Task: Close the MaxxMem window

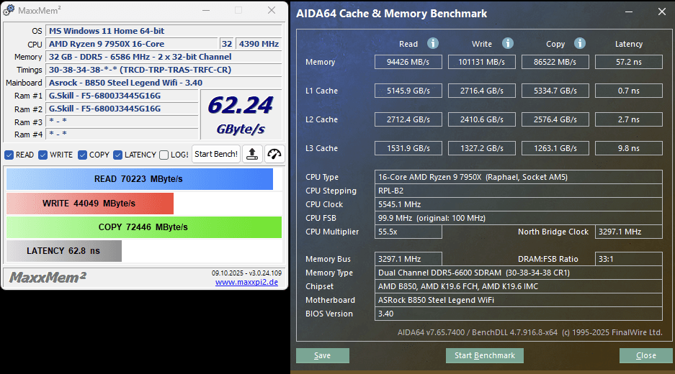Action: [271, 10]
